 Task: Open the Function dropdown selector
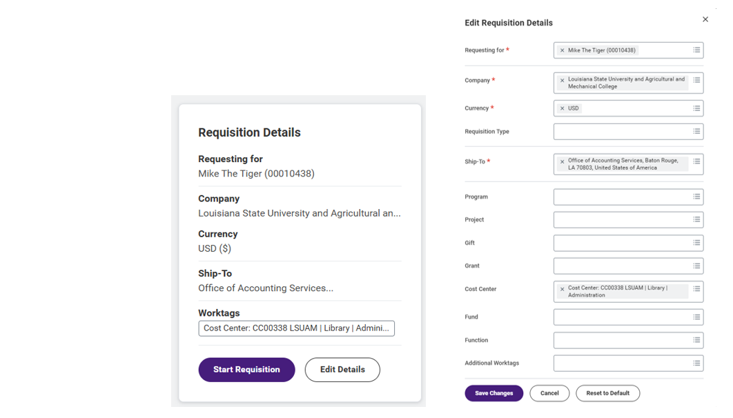point(696,340)
